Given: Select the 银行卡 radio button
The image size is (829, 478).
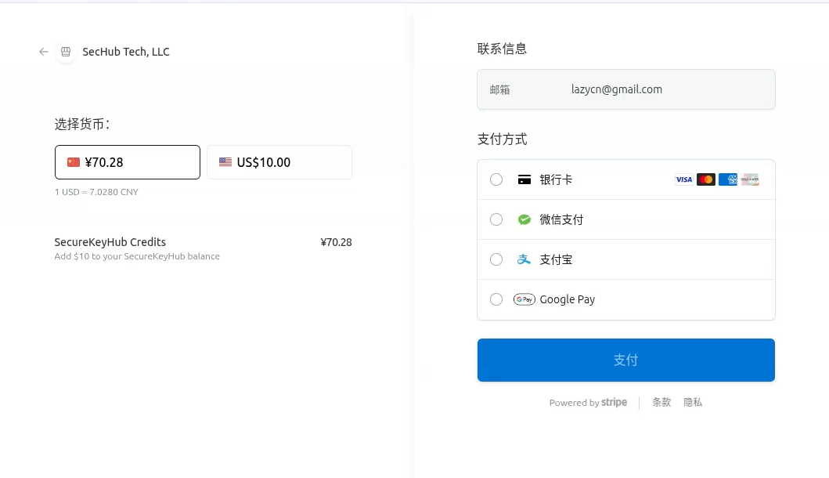Looking at the screenshot, I should pyautogui.click(x=496, y=179).
